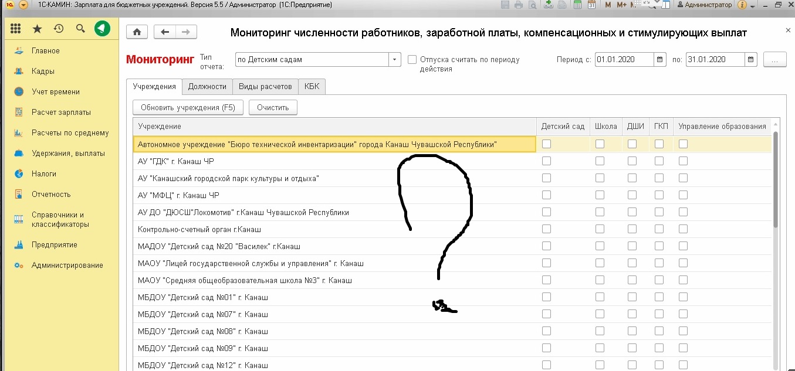Switch to the 'Виды расчетов' tab
This screenshot has height=371, width=795.
[x=265, y=86]
